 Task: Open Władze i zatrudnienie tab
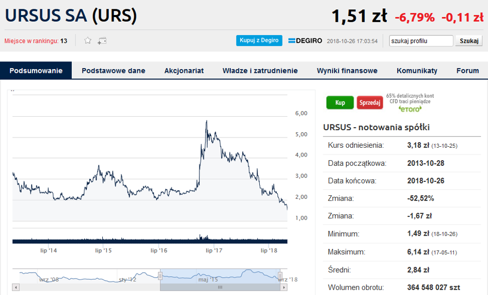(260, 71)
